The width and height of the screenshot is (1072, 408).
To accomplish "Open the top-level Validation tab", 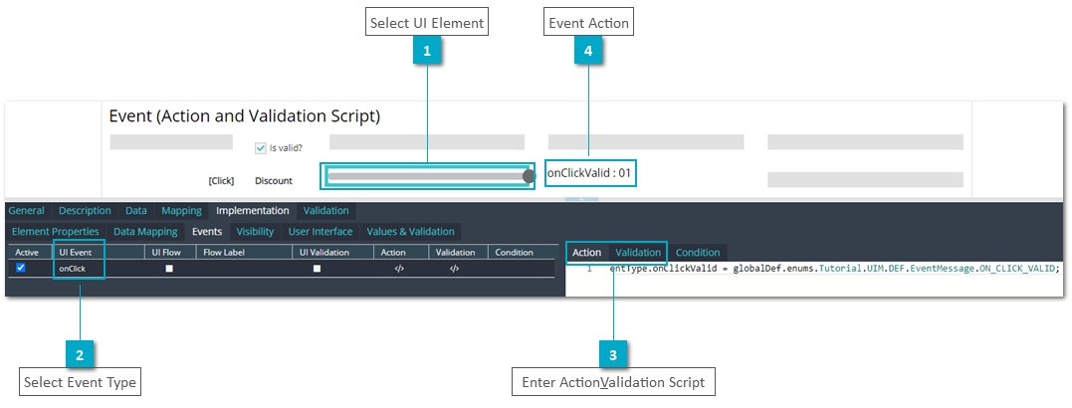I will (326, 211).
